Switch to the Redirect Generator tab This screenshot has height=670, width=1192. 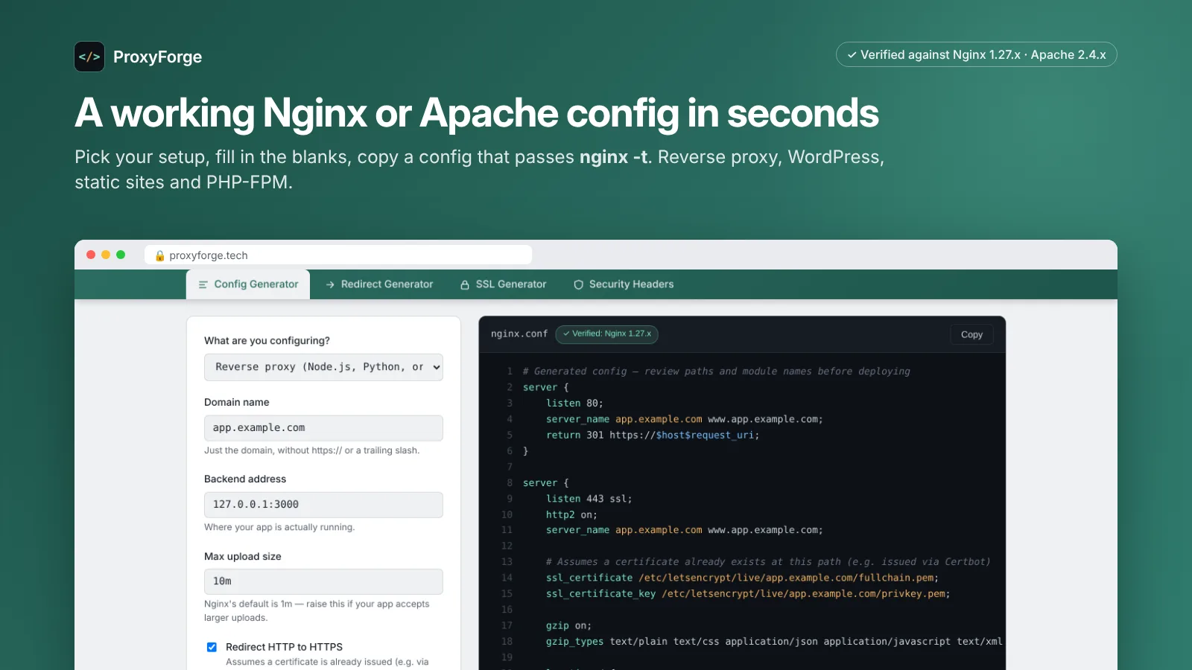click(x=379, y=284)
